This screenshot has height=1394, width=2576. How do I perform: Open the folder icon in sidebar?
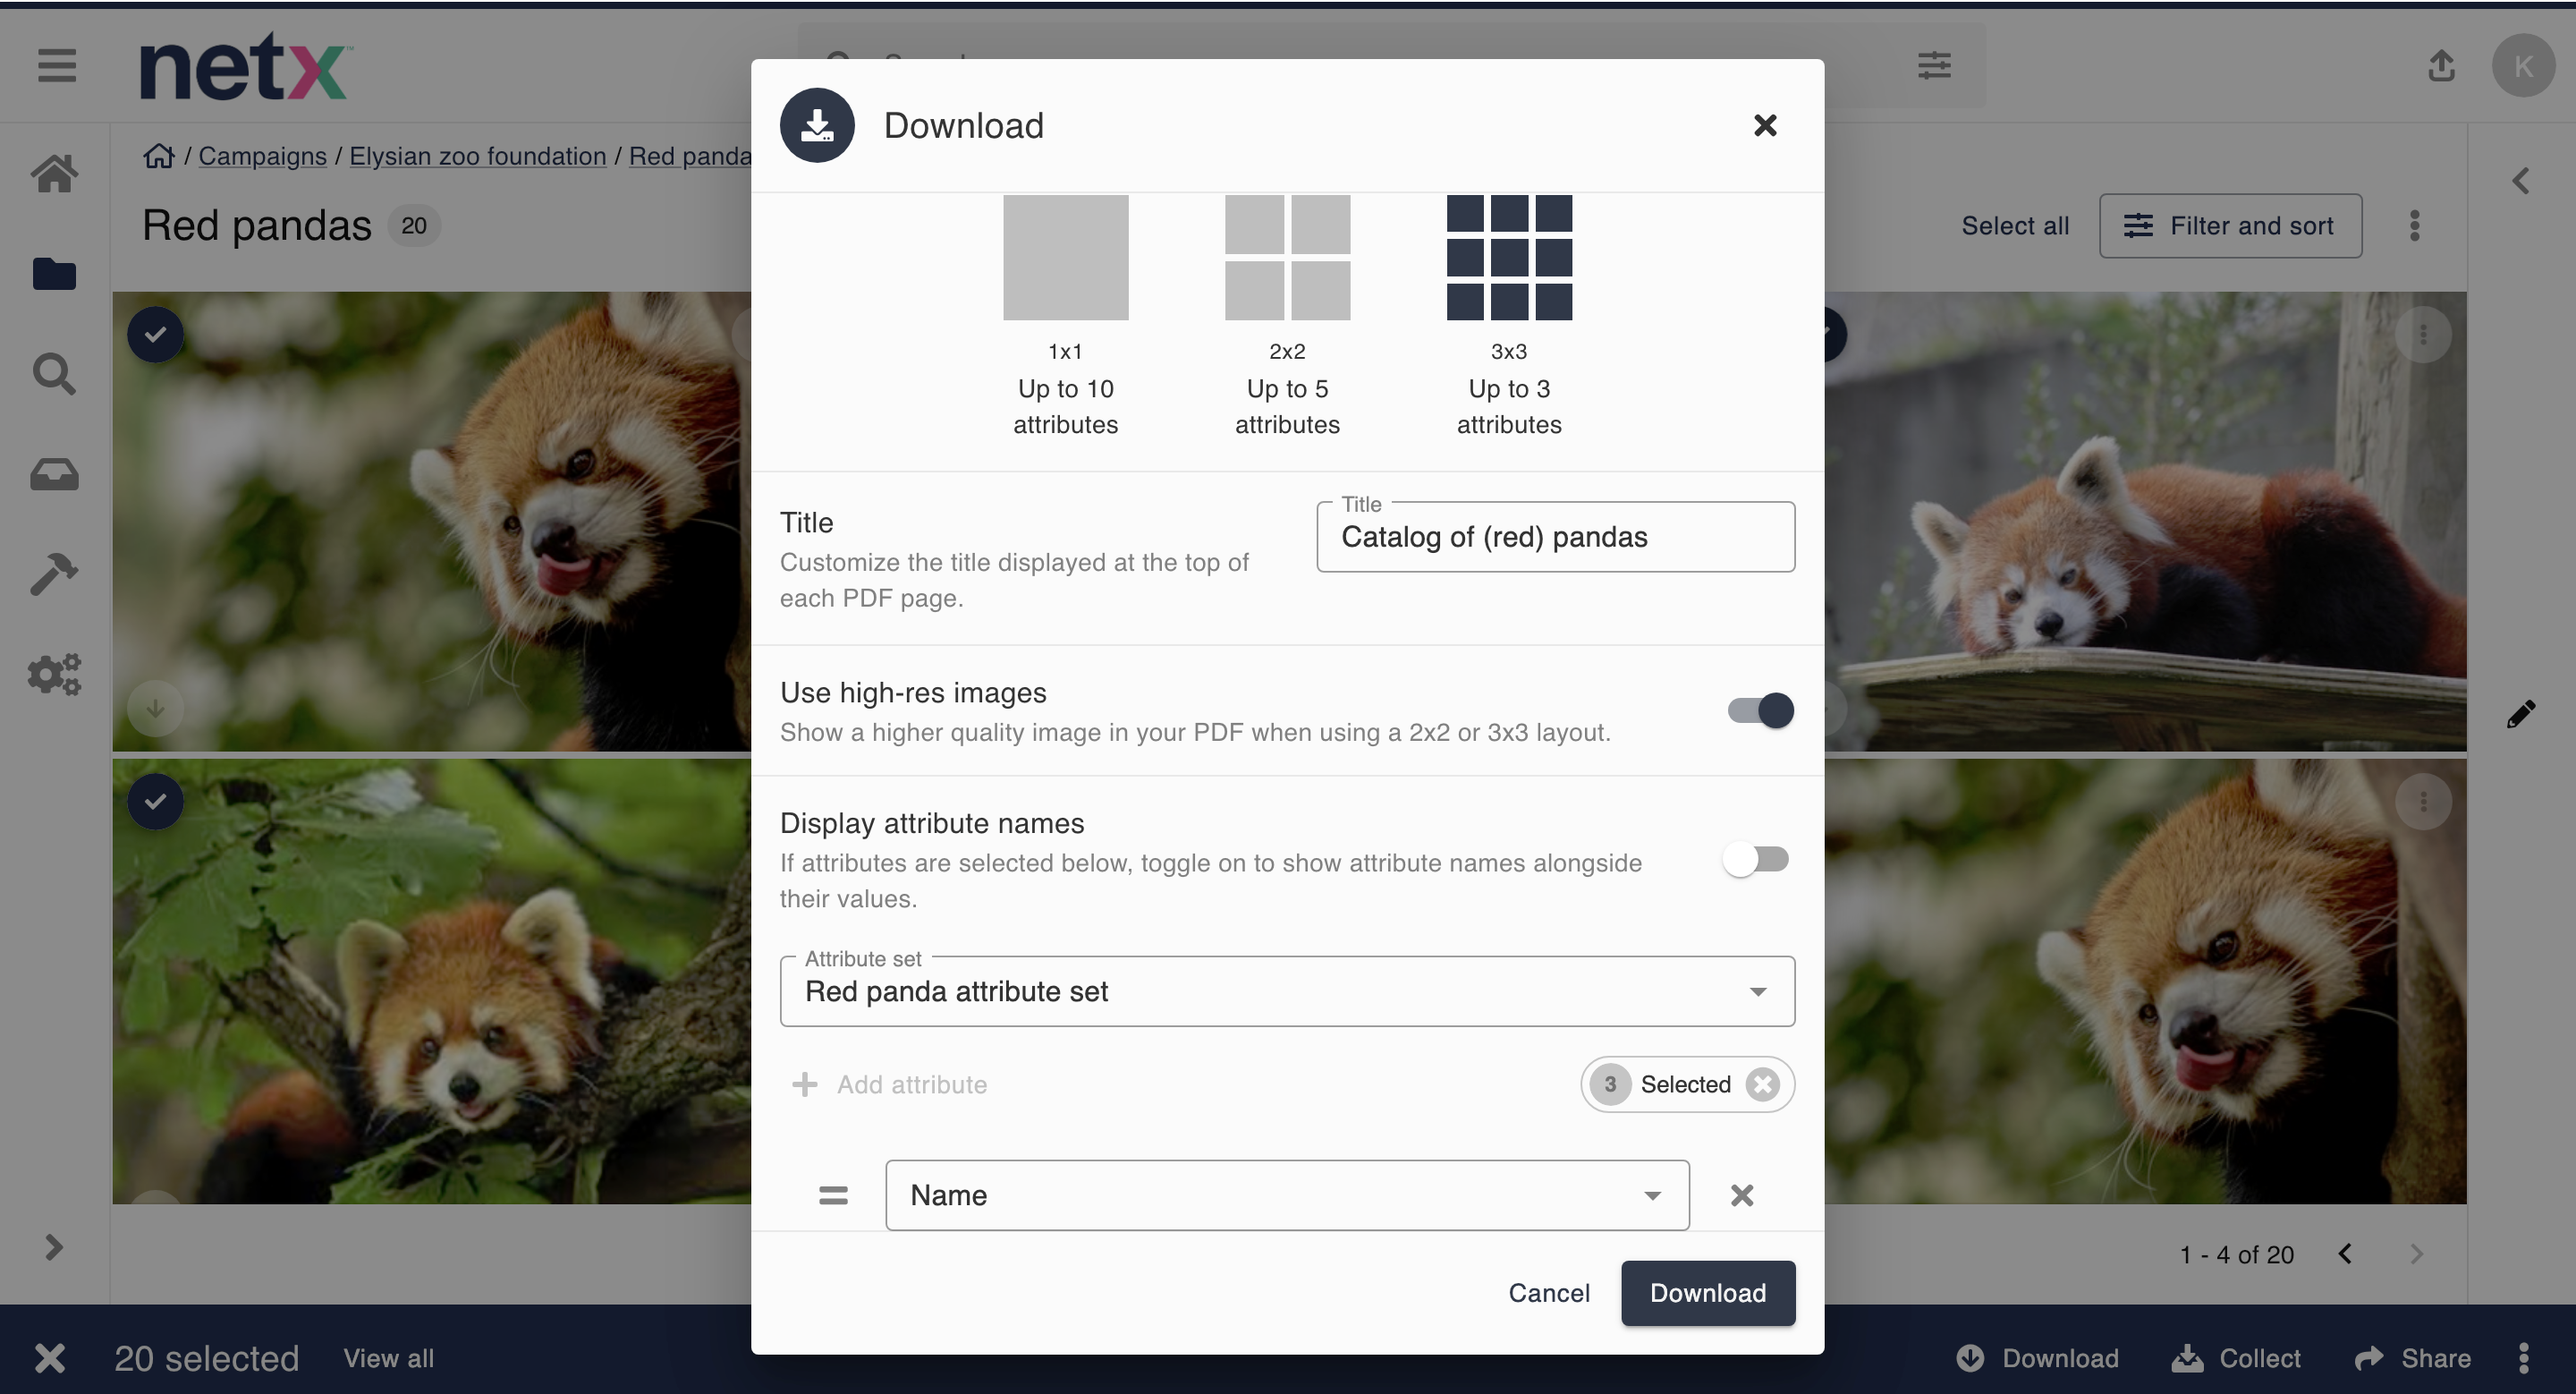(x=54, y=273)
